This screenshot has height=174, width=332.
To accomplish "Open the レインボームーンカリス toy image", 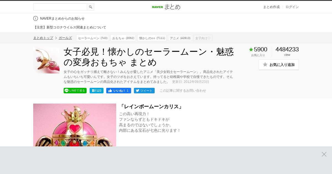I will tap(75, 125).
